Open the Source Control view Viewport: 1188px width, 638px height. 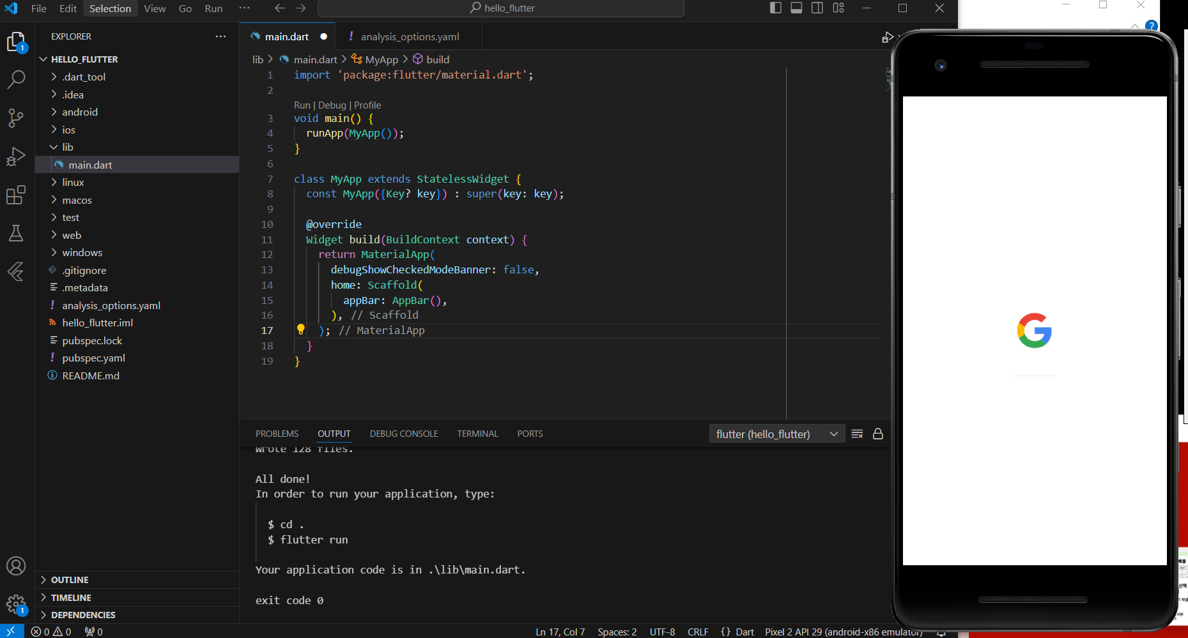click(x=16, y=118)
